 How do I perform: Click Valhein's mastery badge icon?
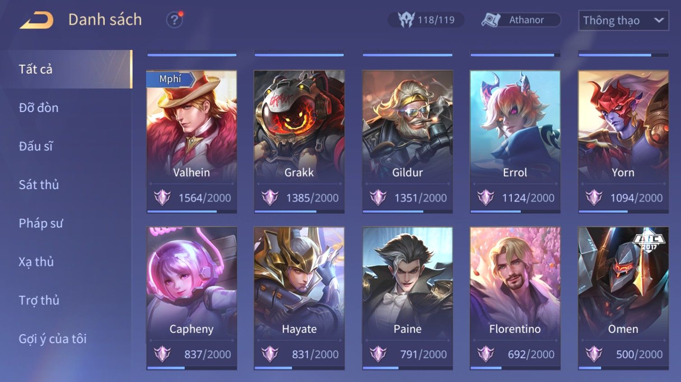point(162,198)
